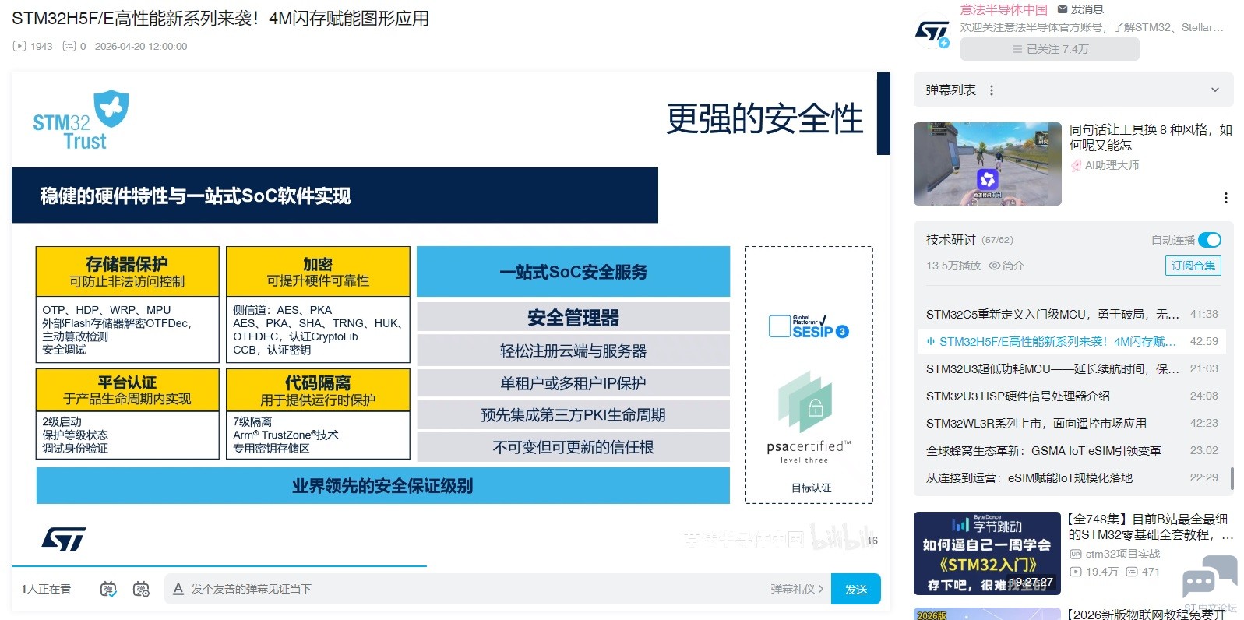
Task: Open the 意法半导体中国 channel name
Action: coord(1003,9)
